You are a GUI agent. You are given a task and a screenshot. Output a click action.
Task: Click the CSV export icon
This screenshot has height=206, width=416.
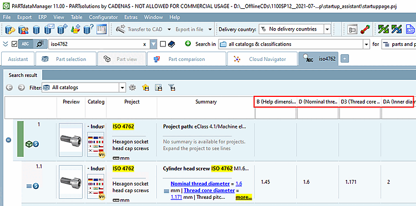point(410,29)
